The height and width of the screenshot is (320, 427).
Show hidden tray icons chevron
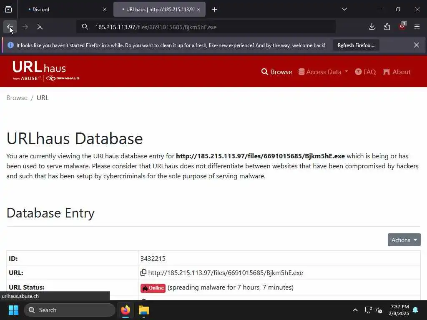[355, 310]
